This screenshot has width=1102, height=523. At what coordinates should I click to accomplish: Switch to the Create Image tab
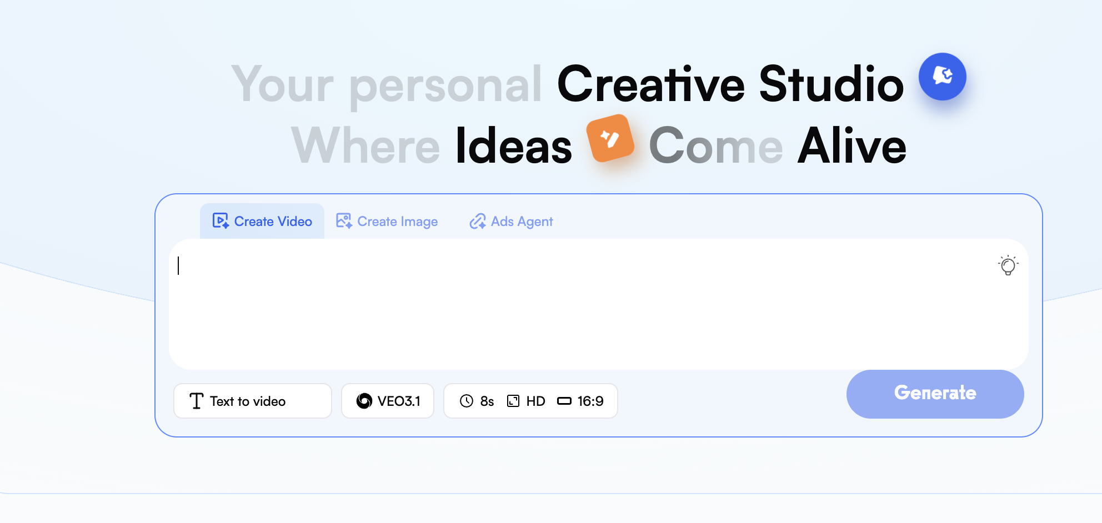[387, 221]
